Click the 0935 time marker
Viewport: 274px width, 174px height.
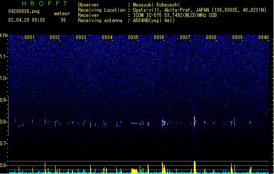tap(133, 37)
